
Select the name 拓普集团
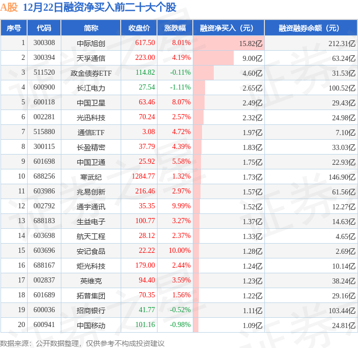click(x=91, y=296)
